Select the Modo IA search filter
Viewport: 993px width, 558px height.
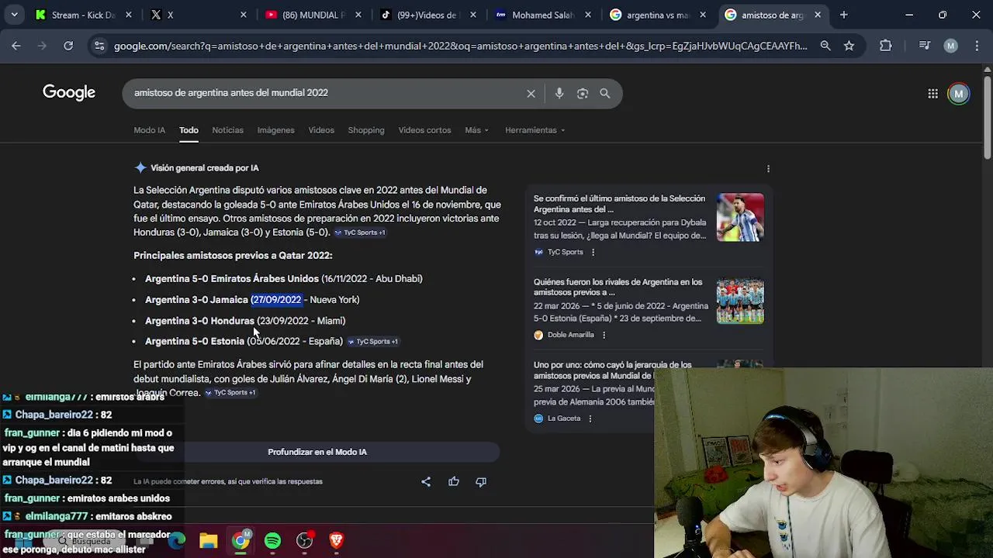(x=149, y=130)
